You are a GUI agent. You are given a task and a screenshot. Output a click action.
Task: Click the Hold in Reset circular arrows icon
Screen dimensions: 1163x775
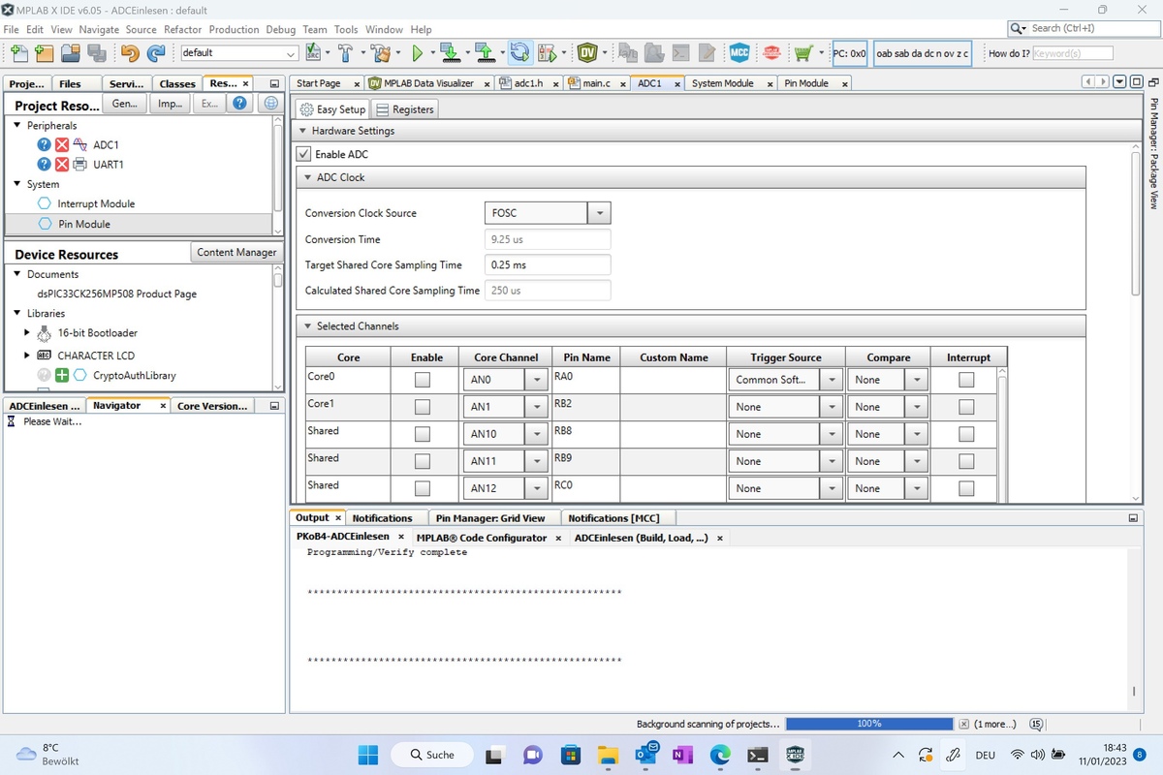pyautogui.click(x=519, y=52)
